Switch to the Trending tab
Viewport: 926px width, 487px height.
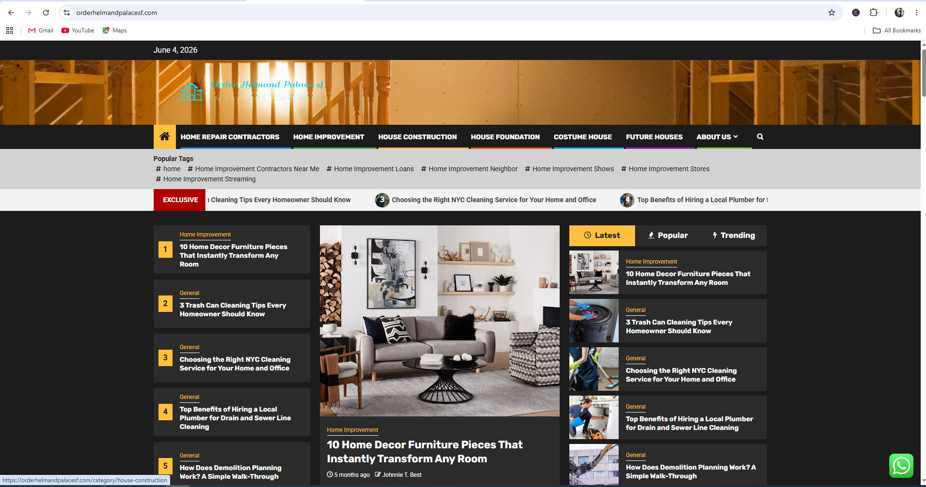pyautogui.click(x=734, y=236)
